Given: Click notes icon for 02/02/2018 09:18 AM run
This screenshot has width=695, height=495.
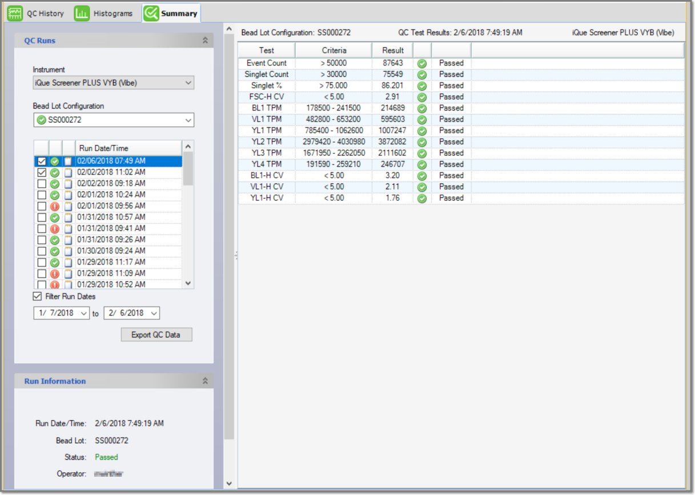Looking at the screenshot, I should (x=69, y=184).
